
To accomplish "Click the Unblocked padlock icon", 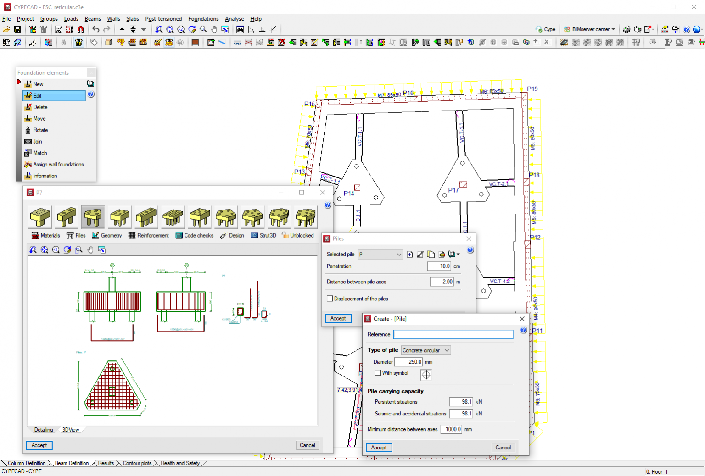I will [285, 236].
